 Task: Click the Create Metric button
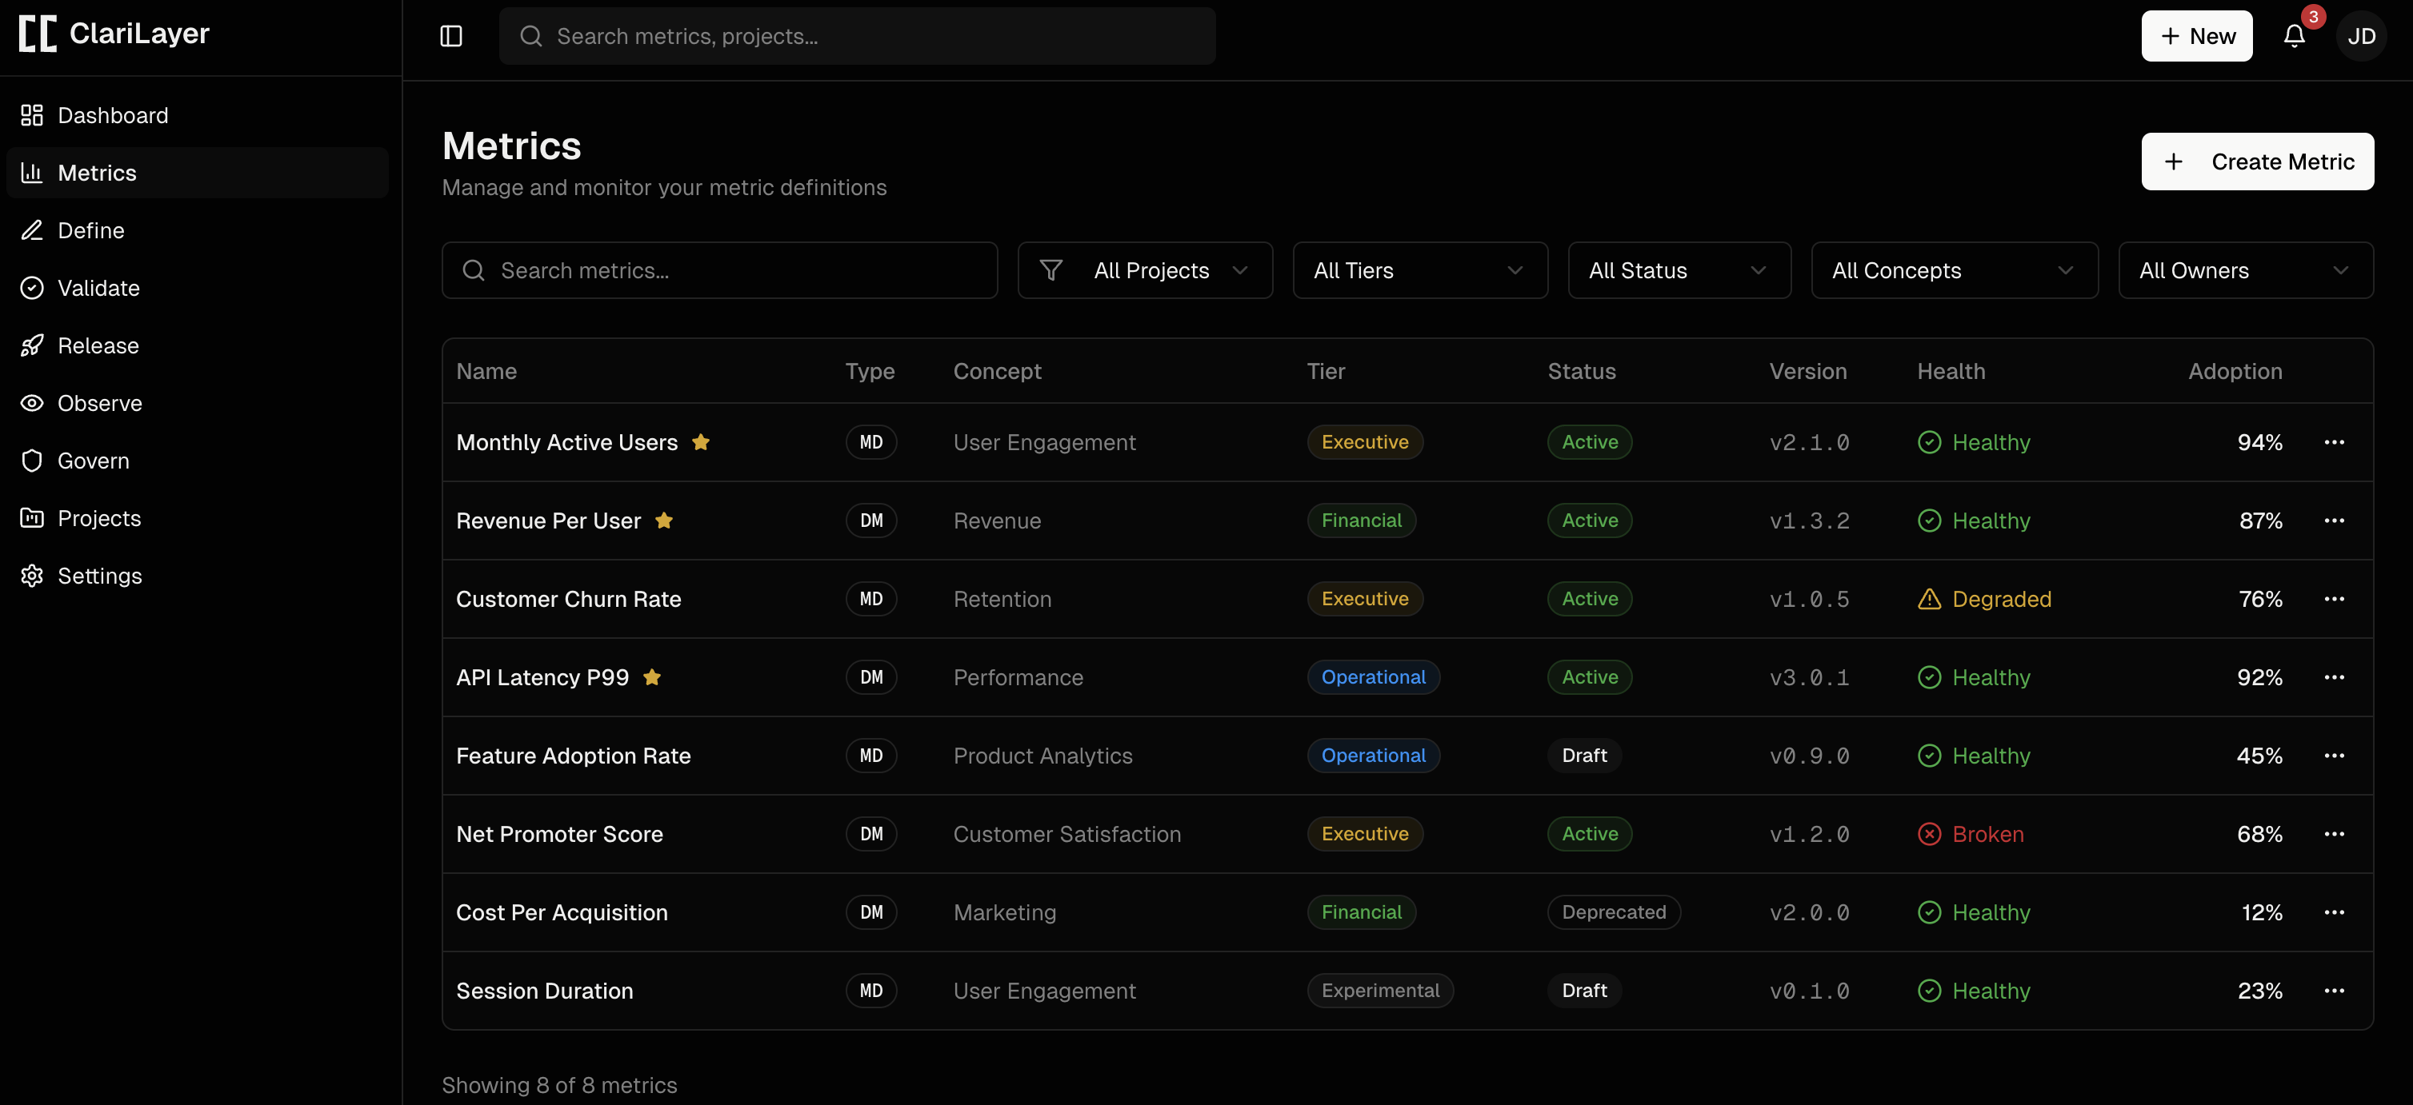pos(2258,161)
